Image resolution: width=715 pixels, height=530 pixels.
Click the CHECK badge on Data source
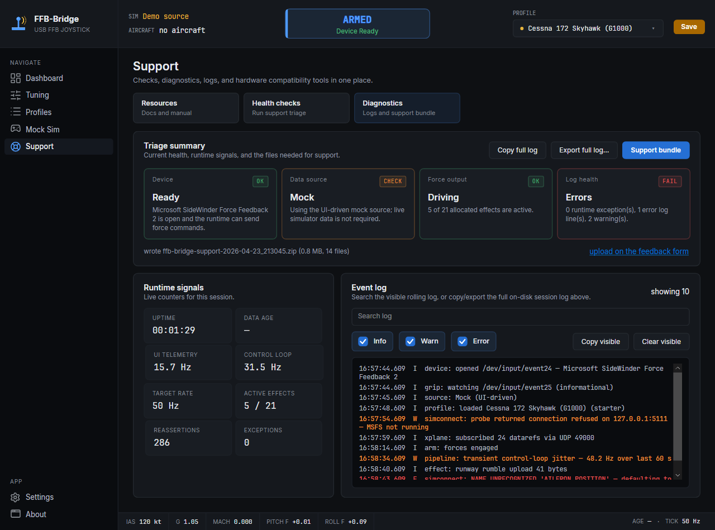(x=393, y=181)
